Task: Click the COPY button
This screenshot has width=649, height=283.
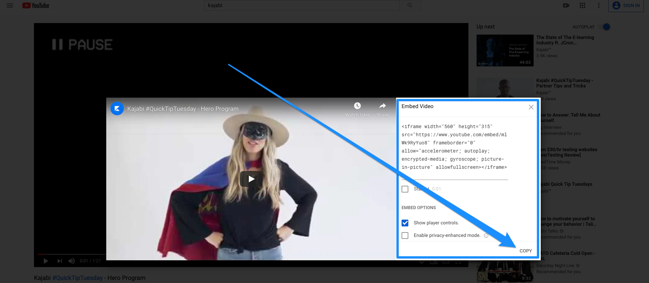Action: 525,251
